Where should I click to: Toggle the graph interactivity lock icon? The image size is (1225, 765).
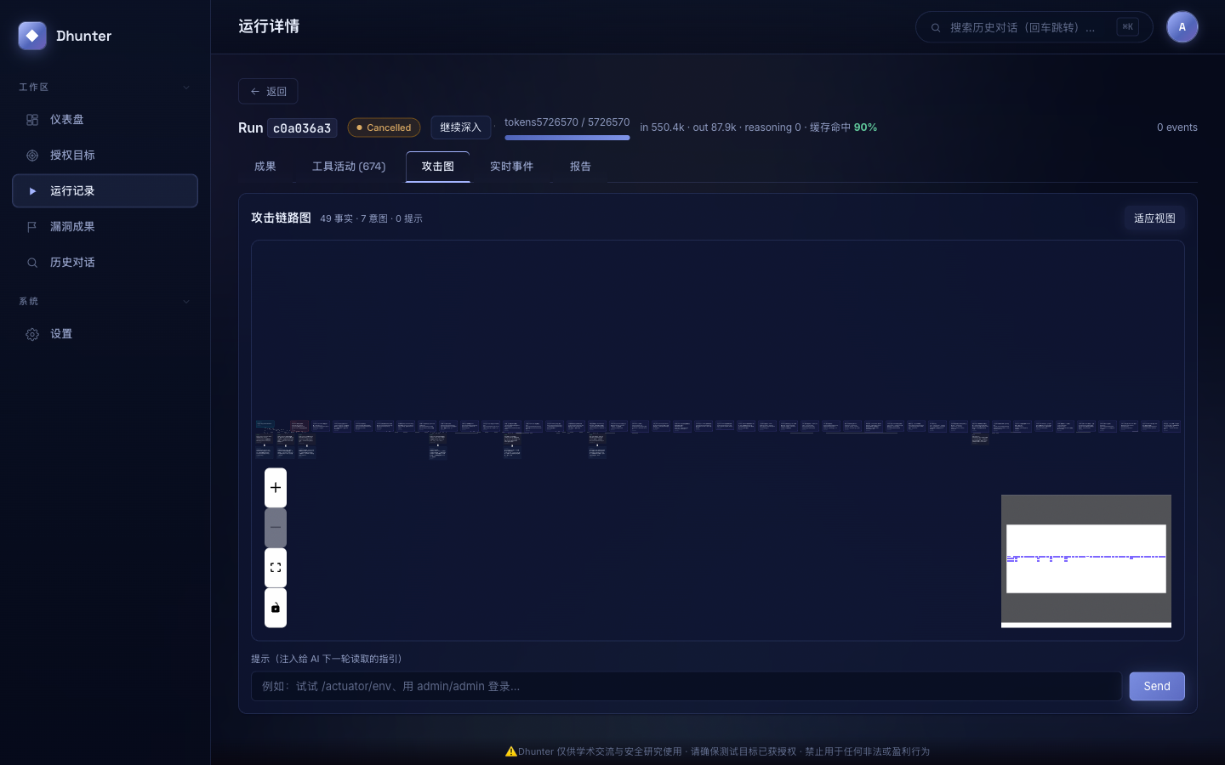pyautogui.click(x=276, y=608)
